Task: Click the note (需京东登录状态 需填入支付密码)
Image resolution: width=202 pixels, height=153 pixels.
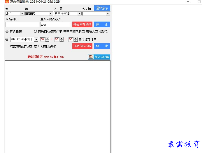Action: [x=33, y=46]
